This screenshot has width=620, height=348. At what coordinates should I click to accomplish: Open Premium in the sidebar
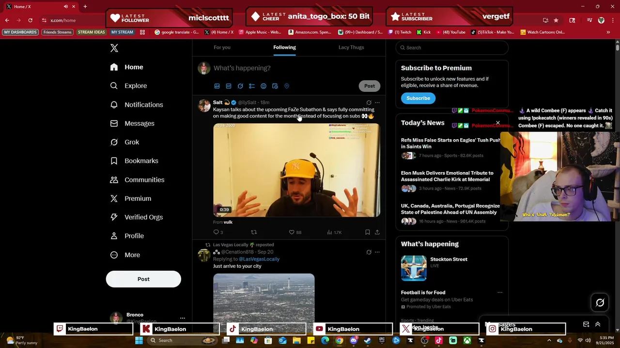(x=131, y=199)
